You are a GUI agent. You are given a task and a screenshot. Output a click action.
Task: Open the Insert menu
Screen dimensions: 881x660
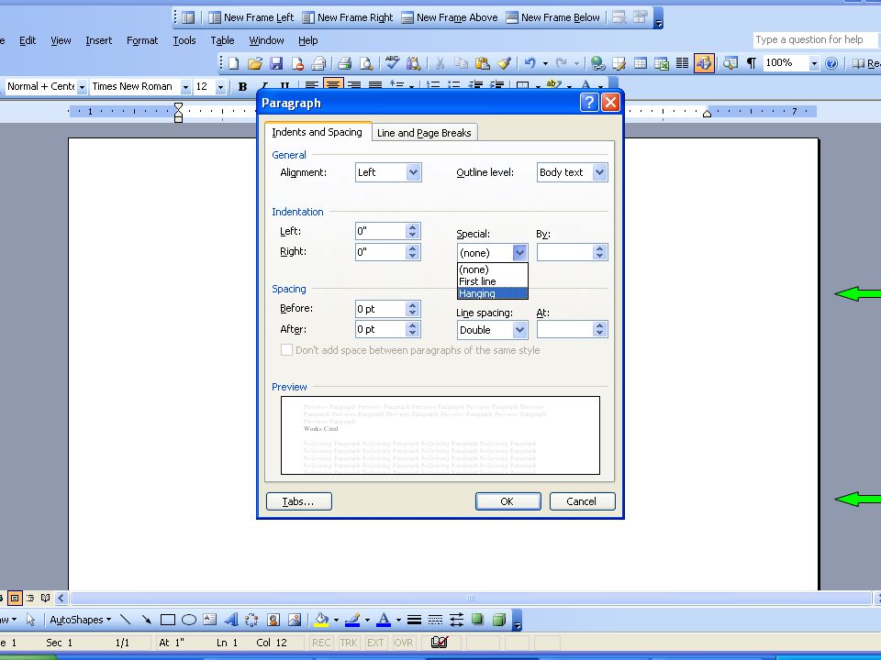99,40
